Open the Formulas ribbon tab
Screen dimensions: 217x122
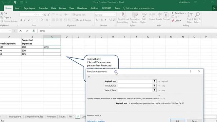[x=43, y=8]
